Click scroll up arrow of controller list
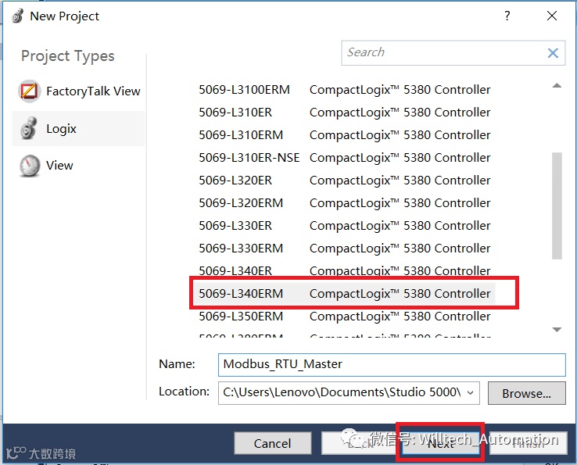This screenshot has width=577, height=465. pyautogui.click(x=557, y=86)
